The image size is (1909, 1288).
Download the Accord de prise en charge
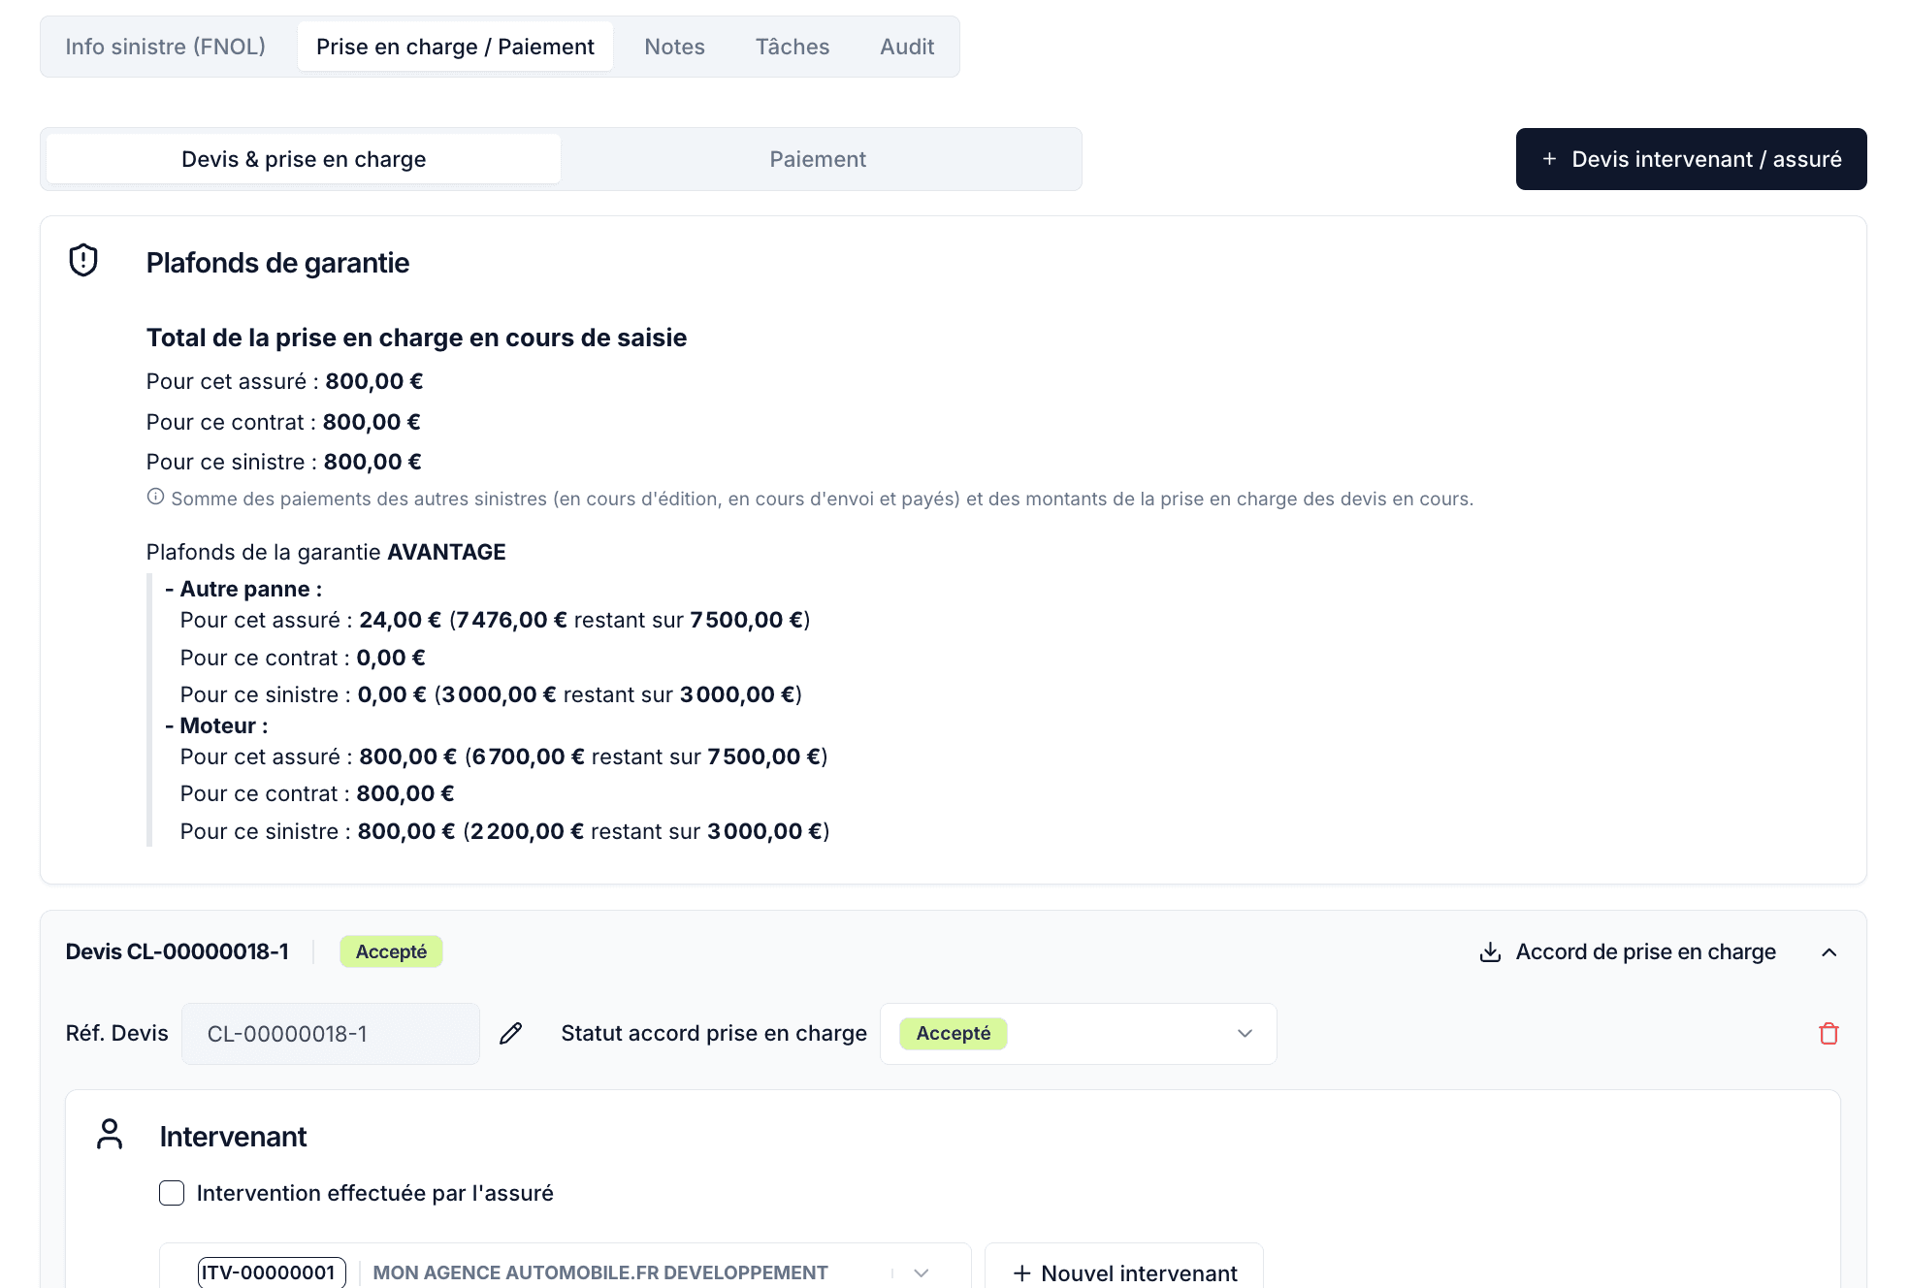pyautogui.click(x=1645, y=952)
